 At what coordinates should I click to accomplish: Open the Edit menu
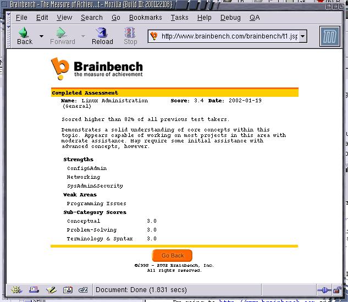pyautogui.click(x=42, y=18)
